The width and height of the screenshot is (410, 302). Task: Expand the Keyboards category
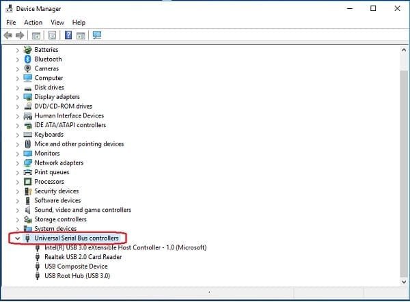pyautogui.click(x=17, y=135)
